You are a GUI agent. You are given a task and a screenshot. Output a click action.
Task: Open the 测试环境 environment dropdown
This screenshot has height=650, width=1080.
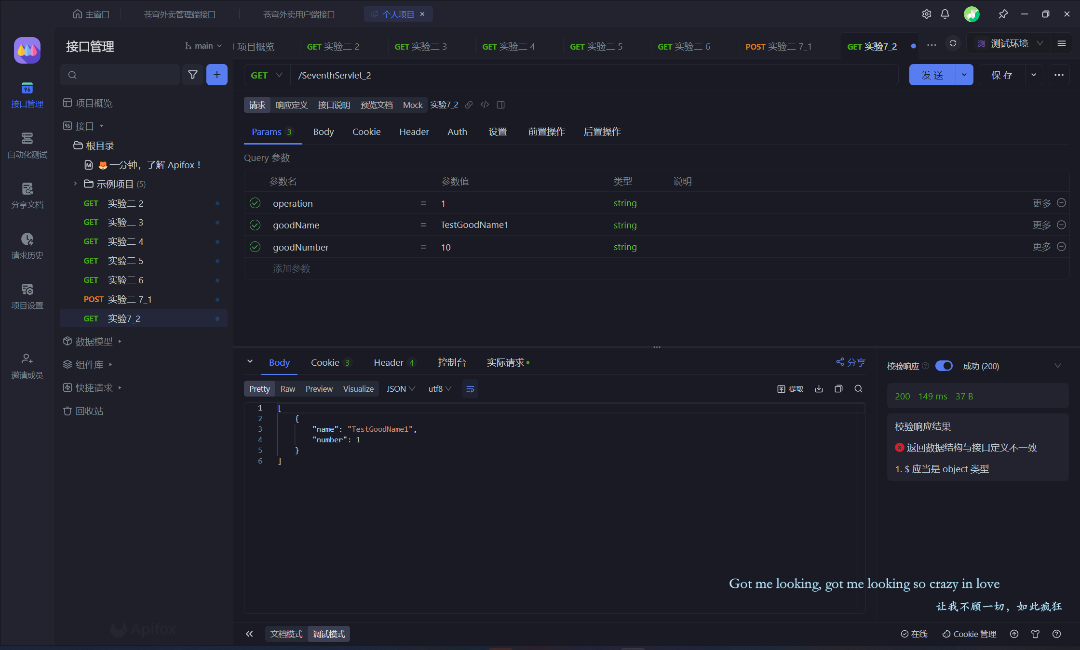coord(1010,43)
